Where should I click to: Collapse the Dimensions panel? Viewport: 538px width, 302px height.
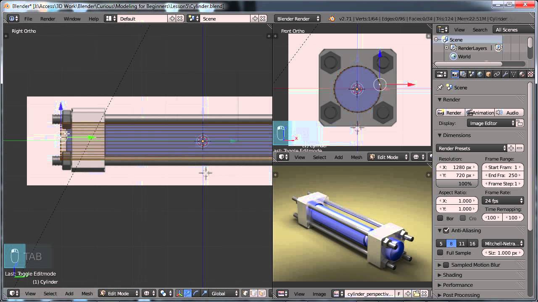440,135
